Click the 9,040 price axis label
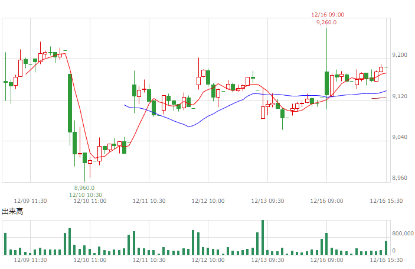Viewport: 415px width, 269px height. (x=400, y=137)
